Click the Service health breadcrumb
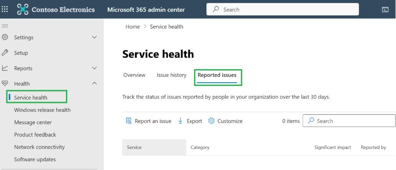 pyautogui.click(x=166, y=27)
